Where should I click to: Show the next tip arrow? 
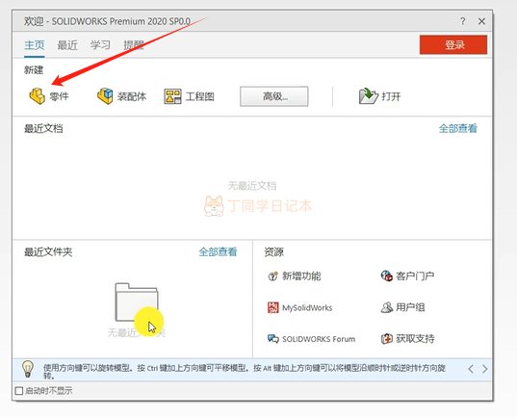tap(484, 369)
